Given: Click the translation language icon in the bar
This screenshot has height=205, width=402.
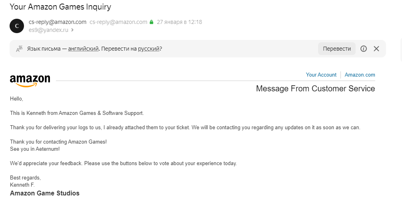Looking at the screenshot, I should point(19,49).
